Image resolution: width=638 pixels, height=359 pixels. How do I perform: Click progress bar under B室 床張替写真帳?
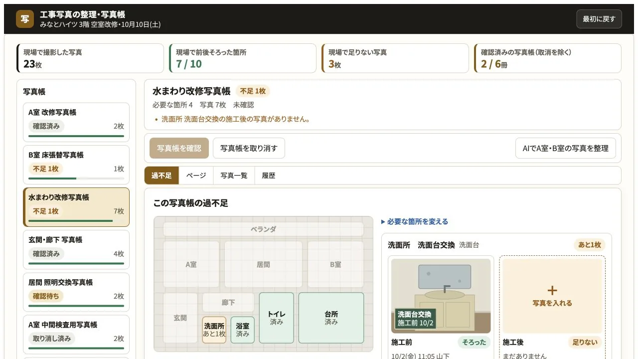76,179
